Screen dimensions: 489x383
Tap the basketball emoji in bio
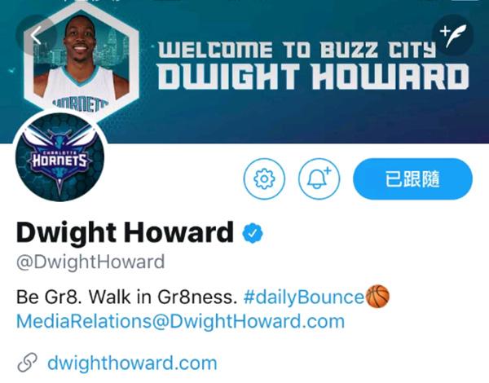377,297
